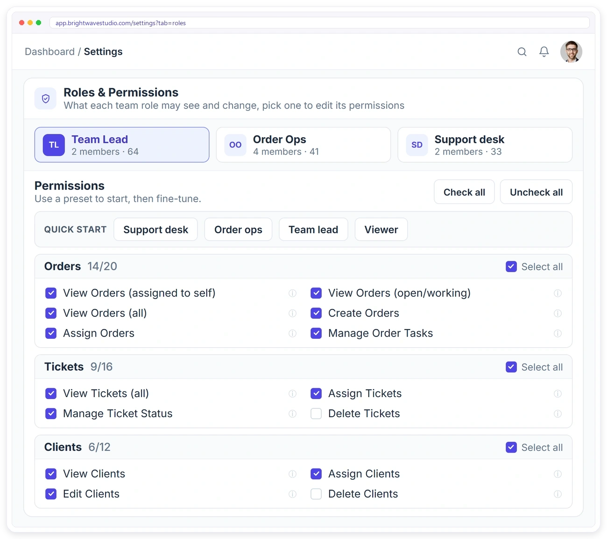Uncheck the Manage Ticket Status checkbox
Image resolution: width=607 pixels, height=539 pixels.
click(51, 413)
